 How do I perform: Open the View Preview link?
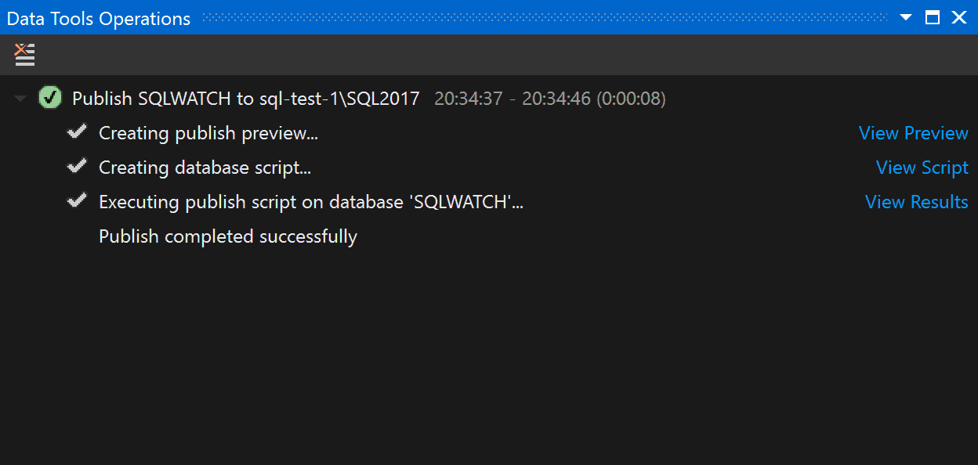click(x=914, y=133)
